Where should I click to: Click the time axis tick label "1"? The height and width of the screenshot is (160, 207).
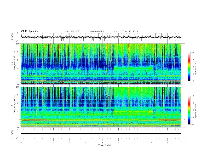(x=37, y=142)
